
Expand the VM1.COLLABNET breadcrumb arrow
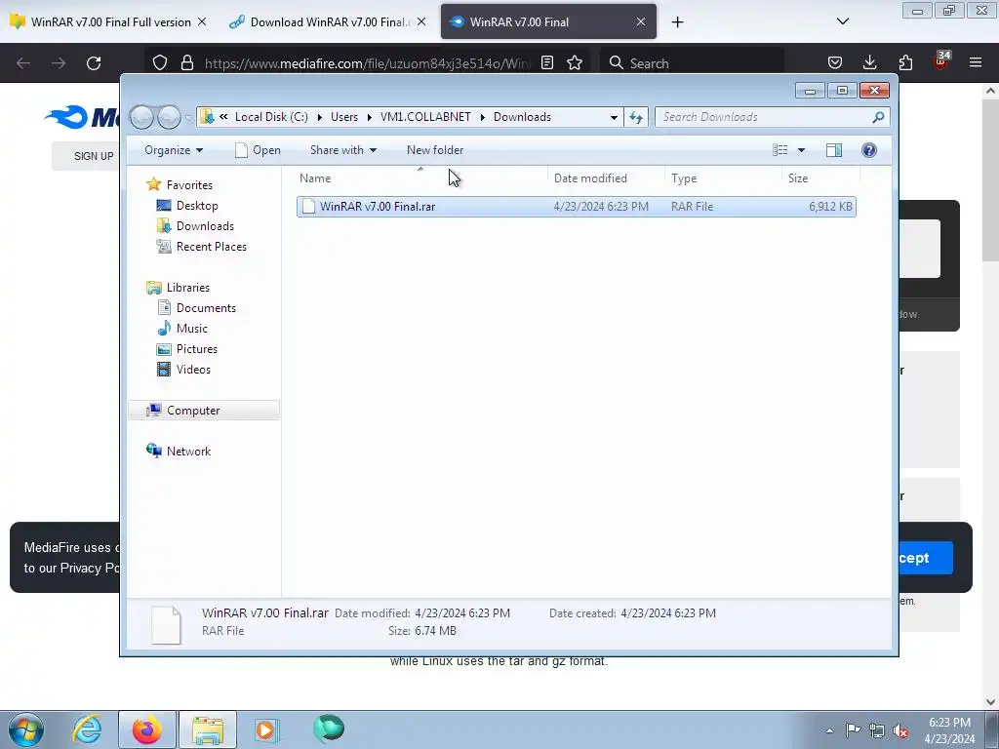(482, 117)
